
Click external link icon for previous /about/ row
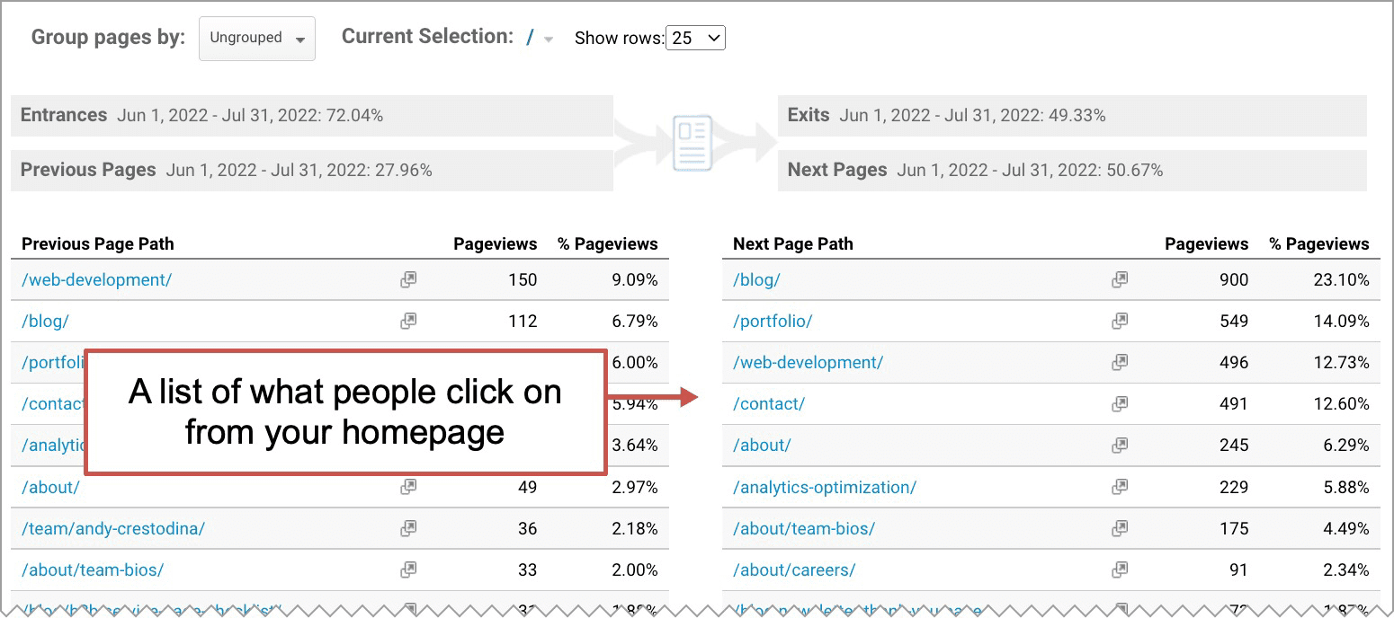tap(408, 487)
